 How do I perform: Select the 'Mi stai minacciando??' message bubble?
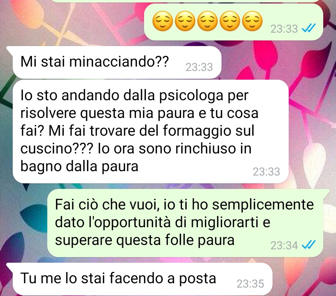point(117,62)
